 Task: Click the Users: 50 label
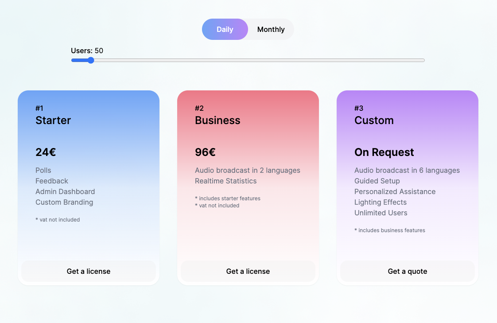coord(87,51)
